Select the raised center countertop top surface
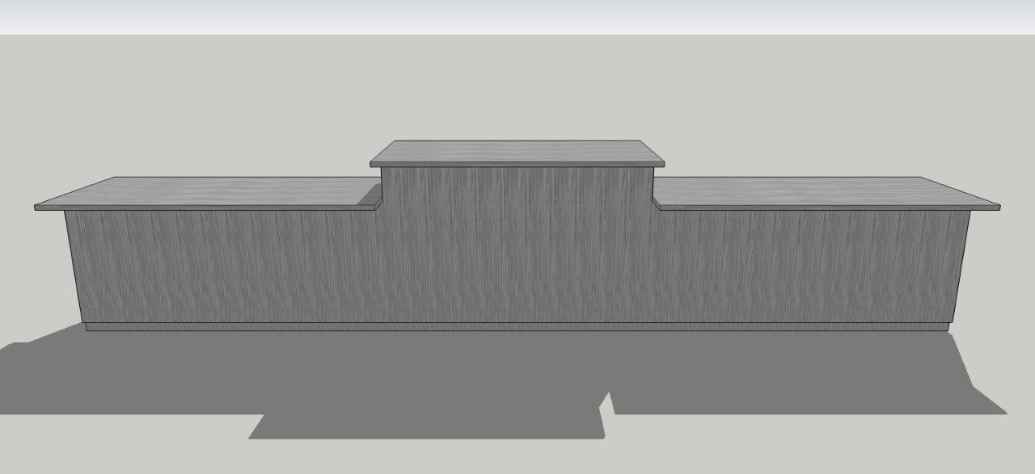Screen dimensions: 1035x474 517,152
